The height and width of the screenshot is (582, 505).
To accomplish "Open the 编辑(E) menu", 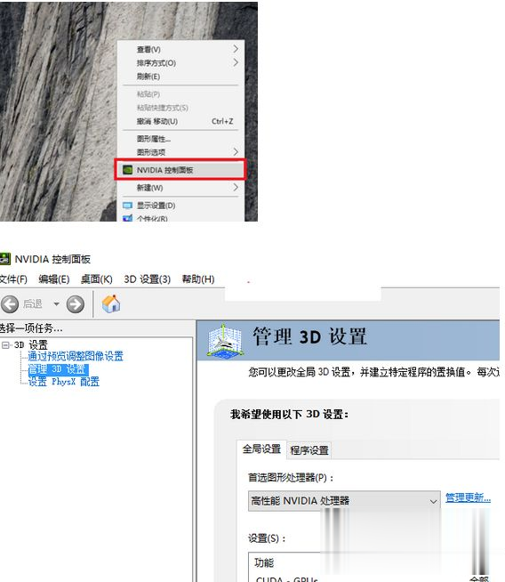I will 54,279.
